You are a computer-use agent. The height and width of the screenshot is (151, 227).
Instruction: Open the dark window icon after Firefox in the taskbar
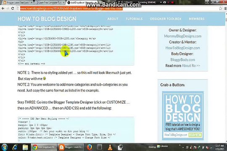(x=100, y=147)
